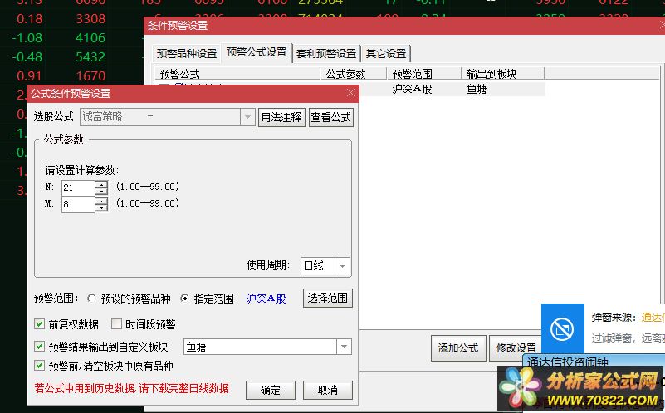The width and height of the screenshot is (665, 413).
Task: Toggle the 前复权数据 checkbox
Action: [x=40, y=324]
